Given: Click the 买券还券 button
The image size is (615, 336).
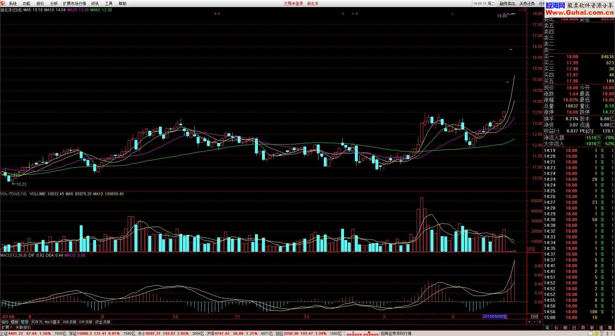Looking at the screenshot, I should [527, 4].
